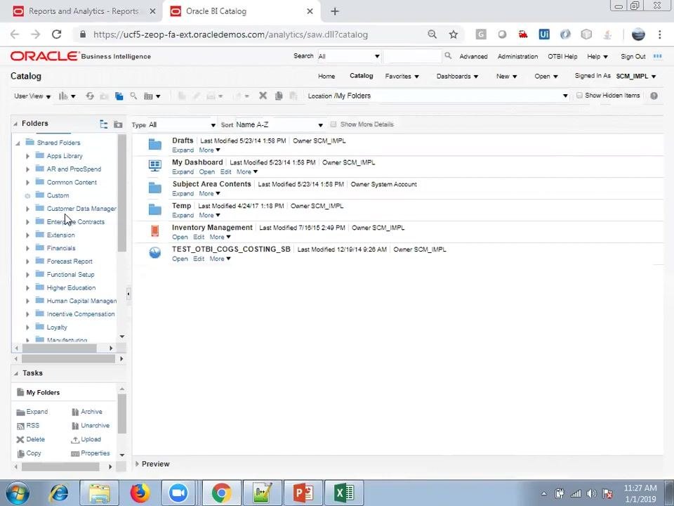This screenshot has height=506, width=674.
Task: Click the Ui extension icon in Chrome
Action: [x=544, y=34]
